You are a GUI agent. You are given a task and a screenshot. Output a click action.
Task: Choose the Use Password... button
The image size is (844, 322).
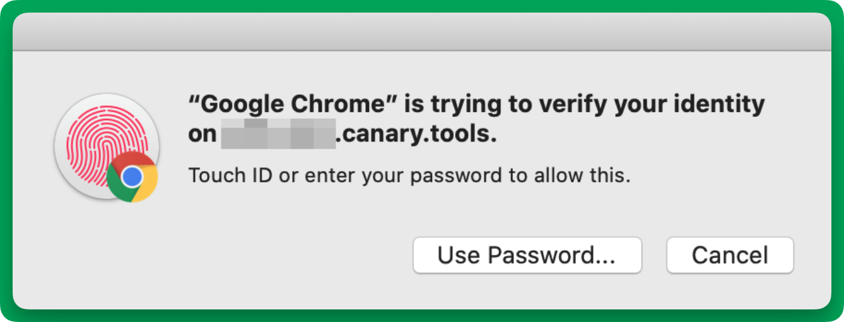(x=527, y=255)
